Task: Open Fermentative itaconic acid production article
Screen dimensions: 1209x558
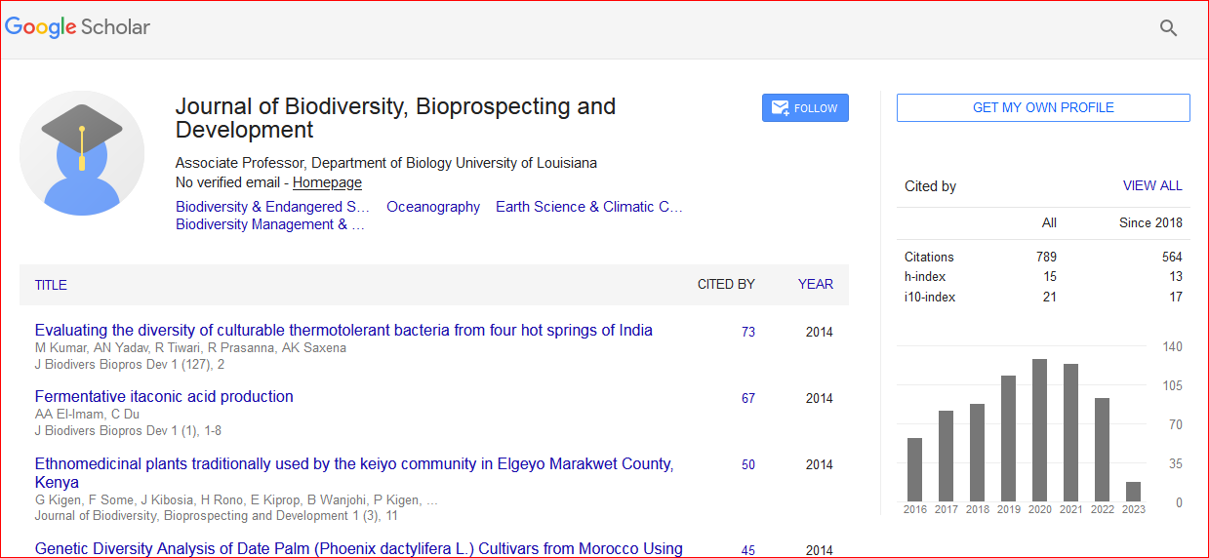Action: pyautogui.click(x=164, y=396)
